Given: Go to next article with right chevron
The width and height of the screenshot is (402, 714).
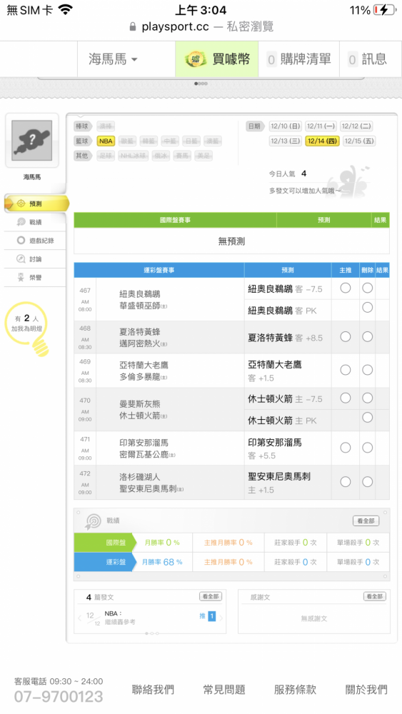Looking at the screenshot, I should pos(221,618).
